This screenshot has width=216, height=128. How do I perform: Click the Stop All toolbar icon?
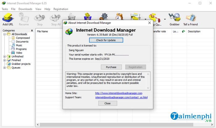[56, 20]
